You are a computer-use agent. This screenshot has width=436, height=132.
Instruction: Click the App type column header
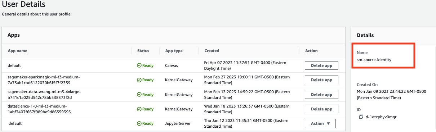174,51
